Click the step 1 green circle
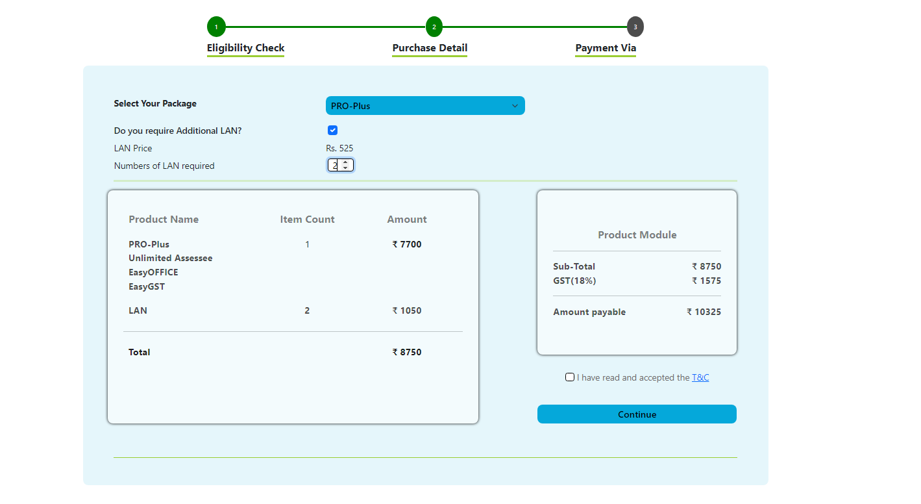921x504 pixels. tap(216, 27)
